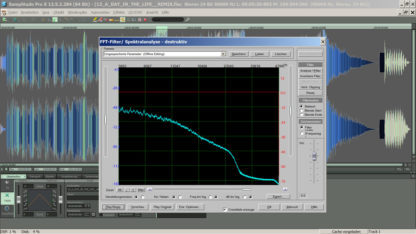416x234 pixels.
Task: Open the FX section in the Objekteditor
Action: pyautogui.click(x=7, y=185)
